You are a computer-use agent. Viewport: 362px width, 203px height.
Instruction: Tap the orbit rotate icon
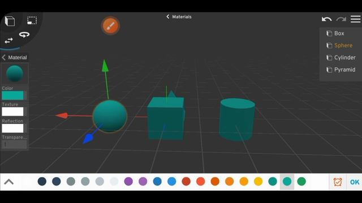tap(24, 35)
